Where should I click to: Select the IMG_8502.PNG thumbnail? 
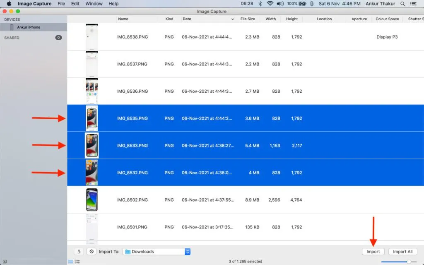point(92,200)
